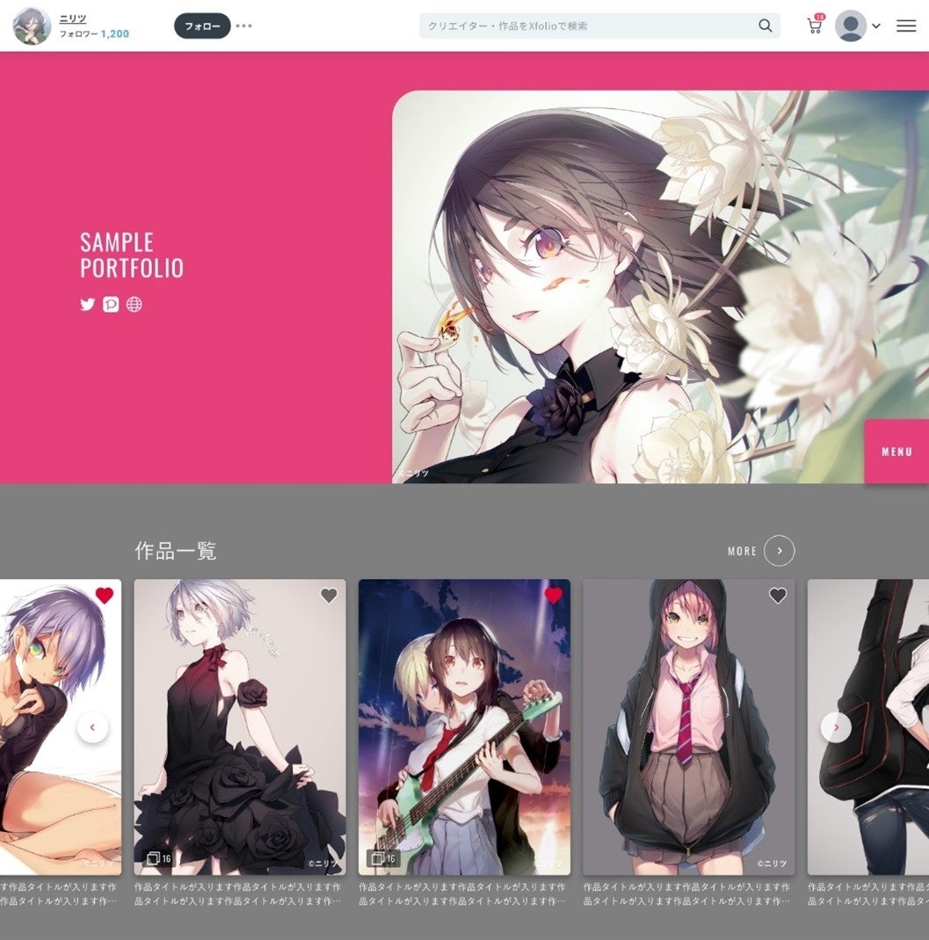Click the magnifying glass search icon
Viewport: 929px width, 940px height.
click(766, 25)
